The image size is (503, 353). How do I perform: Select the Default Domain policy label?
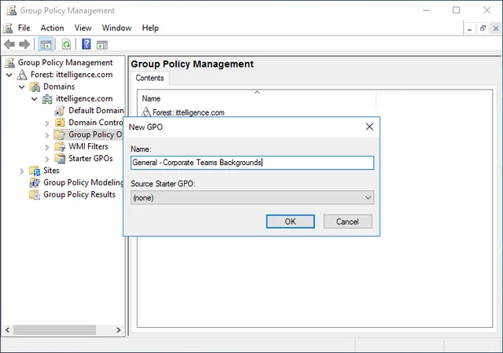[x=96, y=111]
